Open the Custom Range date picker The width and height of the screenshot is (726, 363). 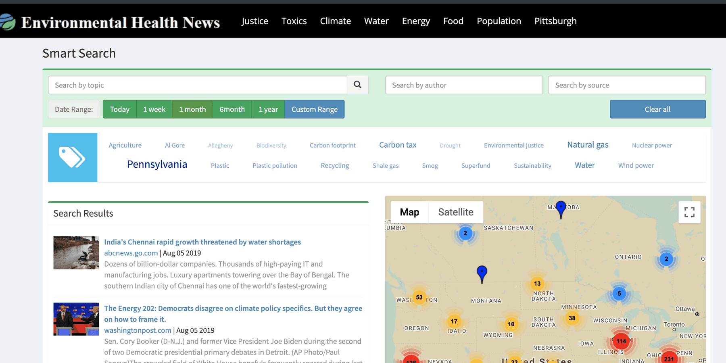(315, 109)
